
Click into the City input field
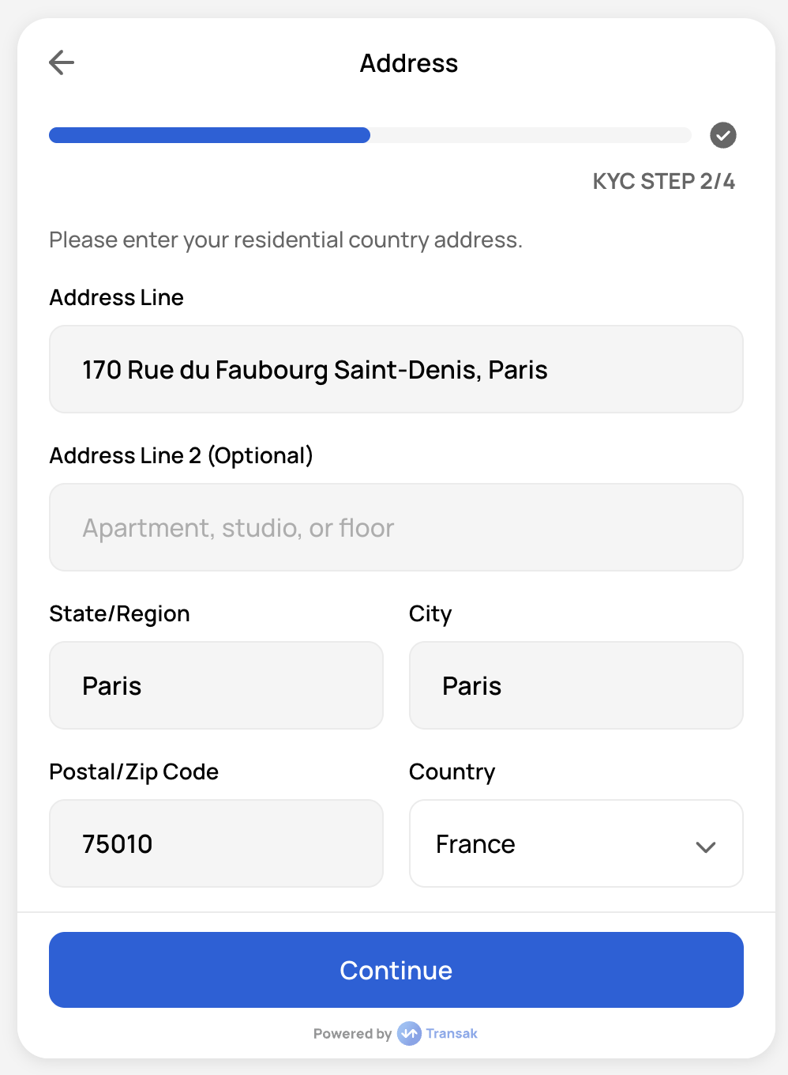(576, 685)
